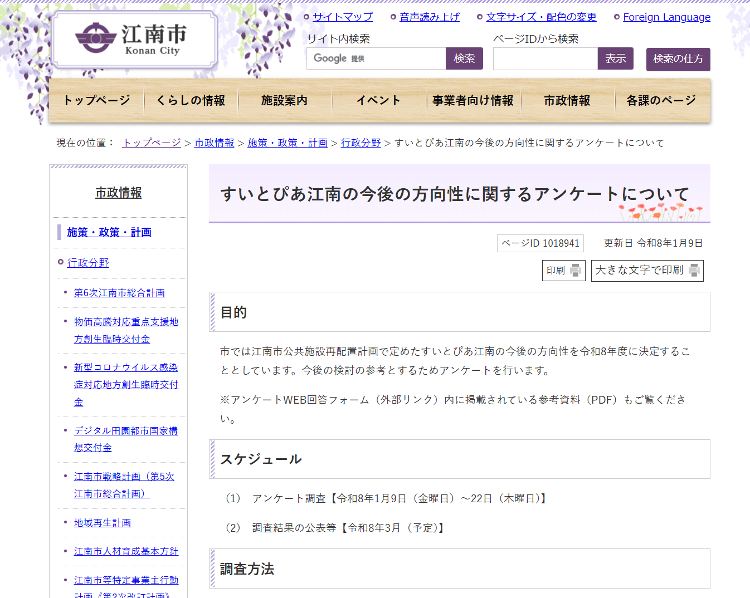Open 各課のページ menu item
This screenshot has height=598, width=750.
661,101
